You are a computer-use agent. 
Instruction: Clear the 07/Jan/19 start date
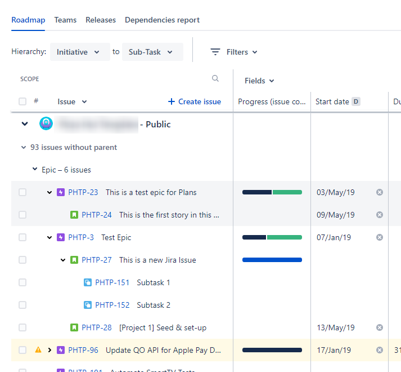[380, 237]
